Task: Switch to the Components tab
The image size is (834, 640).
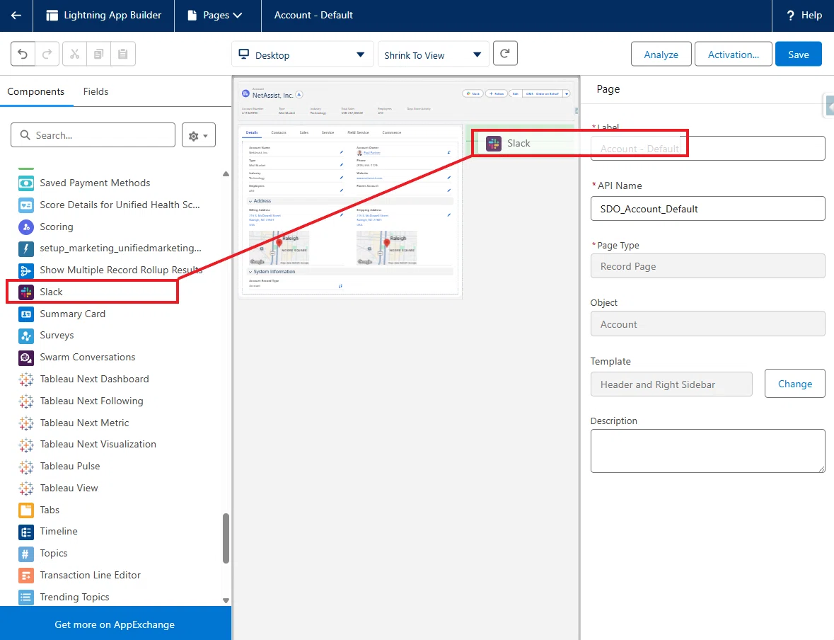Action: click(35, 91)
